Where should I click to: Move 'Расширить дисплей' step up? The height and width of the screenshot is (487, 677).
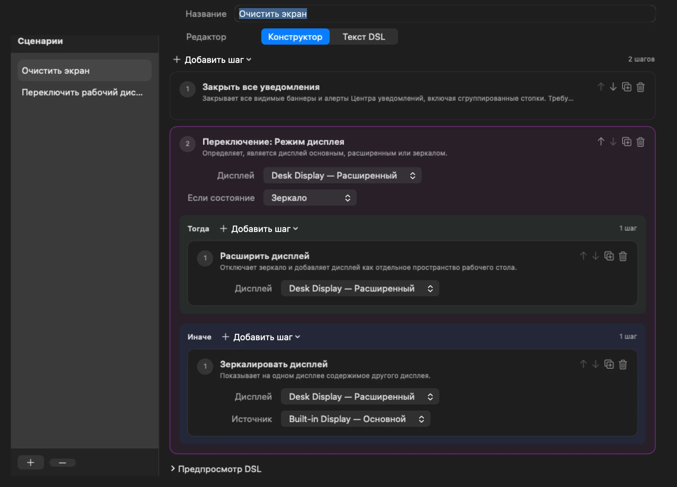coord(583,256)
